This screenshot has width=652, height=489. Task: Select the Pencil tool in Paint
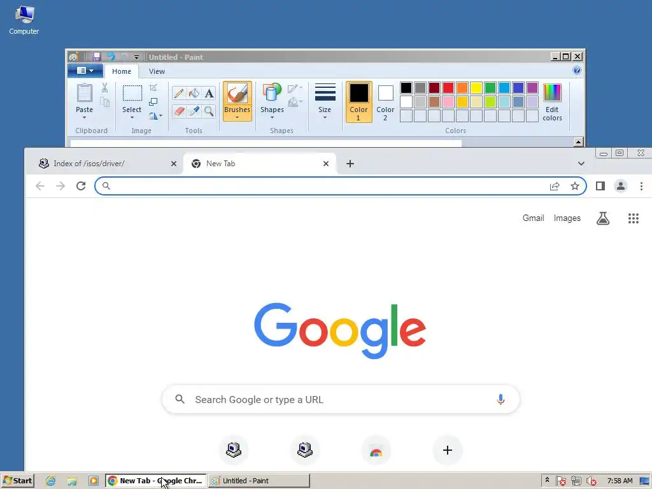(179, 93)
